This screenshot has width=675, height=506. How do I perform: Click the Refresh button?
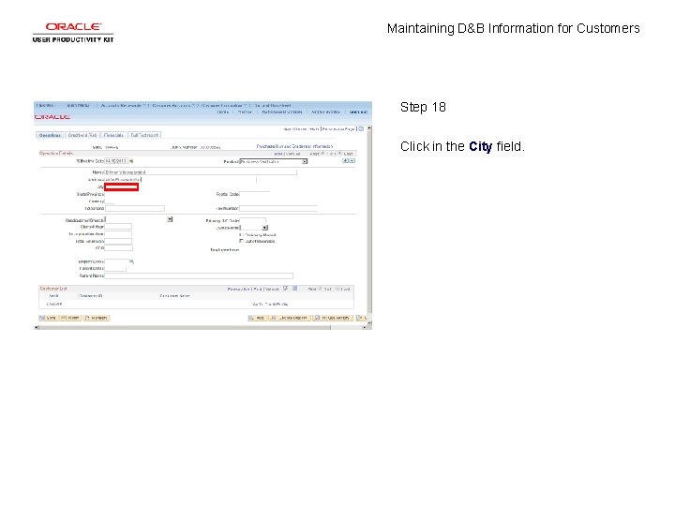(97, 318)
